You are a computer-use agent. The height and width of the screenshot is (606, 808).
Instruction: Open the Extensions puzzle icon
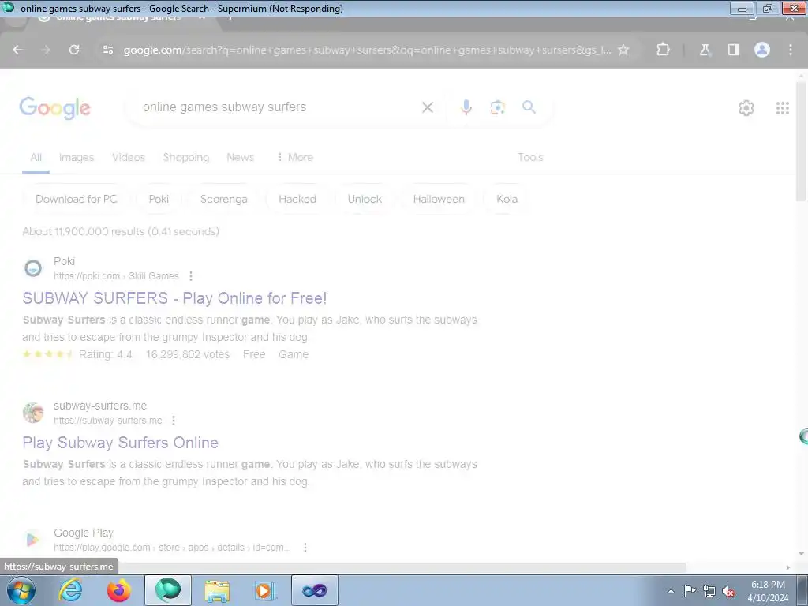pos(663,50)
